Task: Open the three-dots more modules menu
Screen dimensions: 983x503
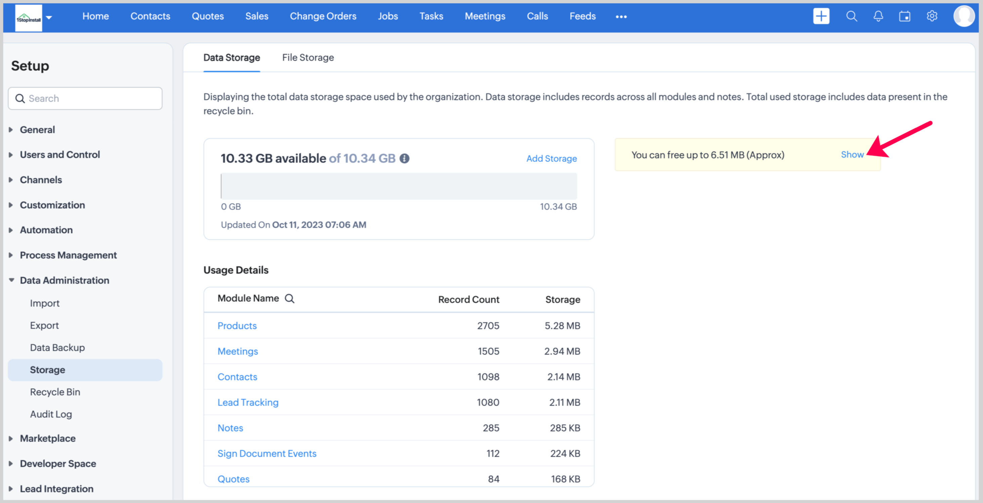Action: 621,16
